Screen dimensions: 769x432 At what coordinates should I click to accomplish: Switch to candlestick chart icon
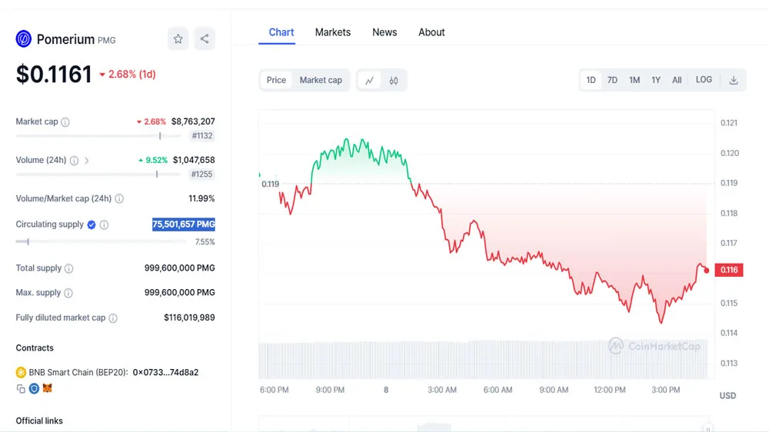click(x=394, y=80)
